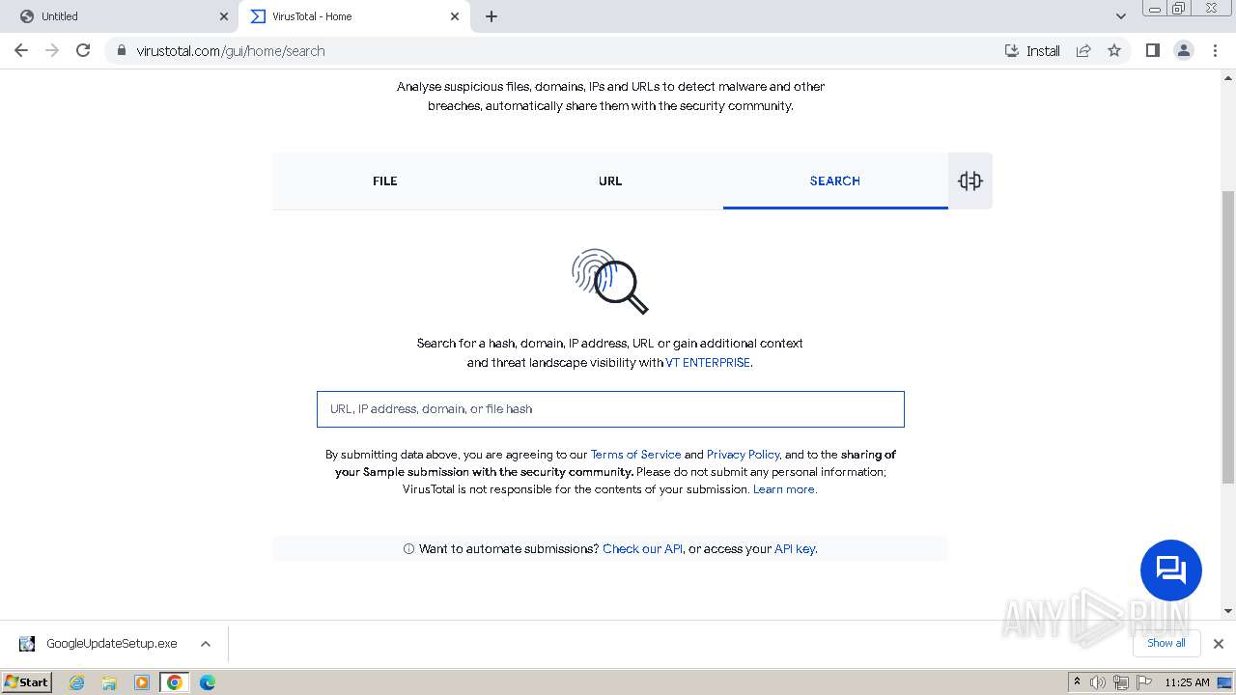This screenshot has height=695, width=1236.
Task: Toggle the browser side panel
Action: [x=1152, y=50]
